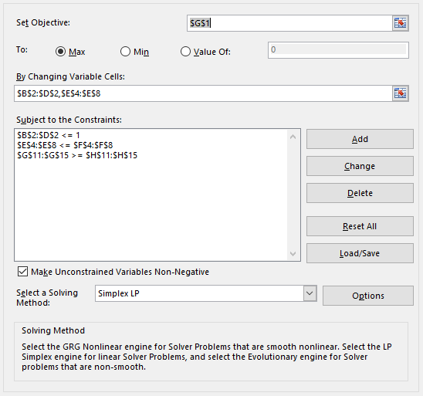Click the Add constraint button

click(x=360, y=139)
